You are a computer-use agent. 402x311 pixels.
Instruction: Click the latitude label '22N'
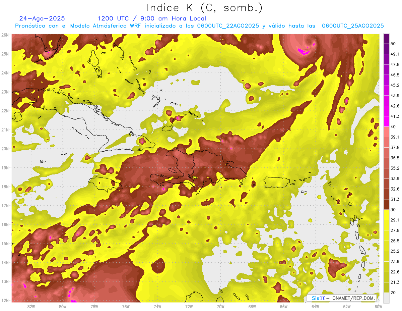5,111
